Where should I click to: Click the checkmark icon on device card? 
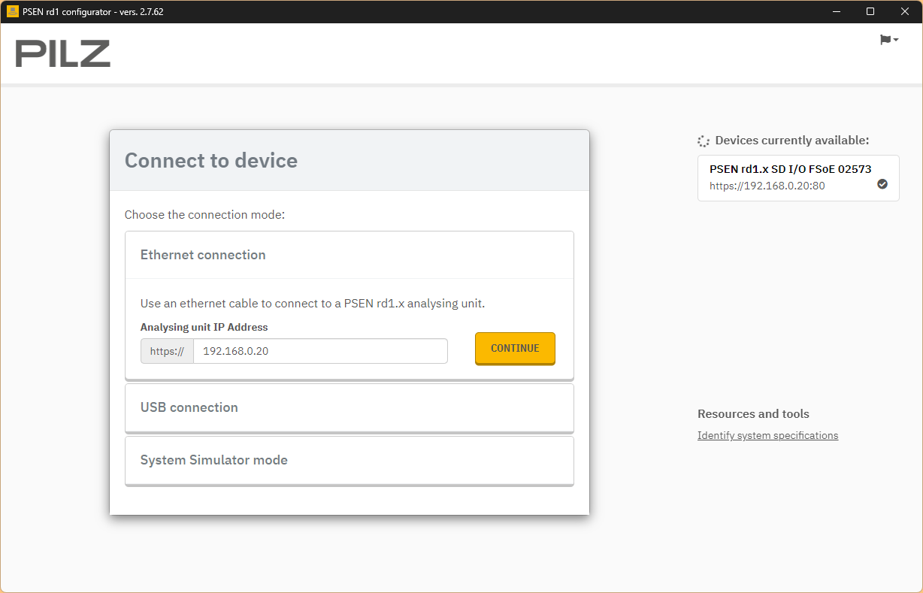882,184
